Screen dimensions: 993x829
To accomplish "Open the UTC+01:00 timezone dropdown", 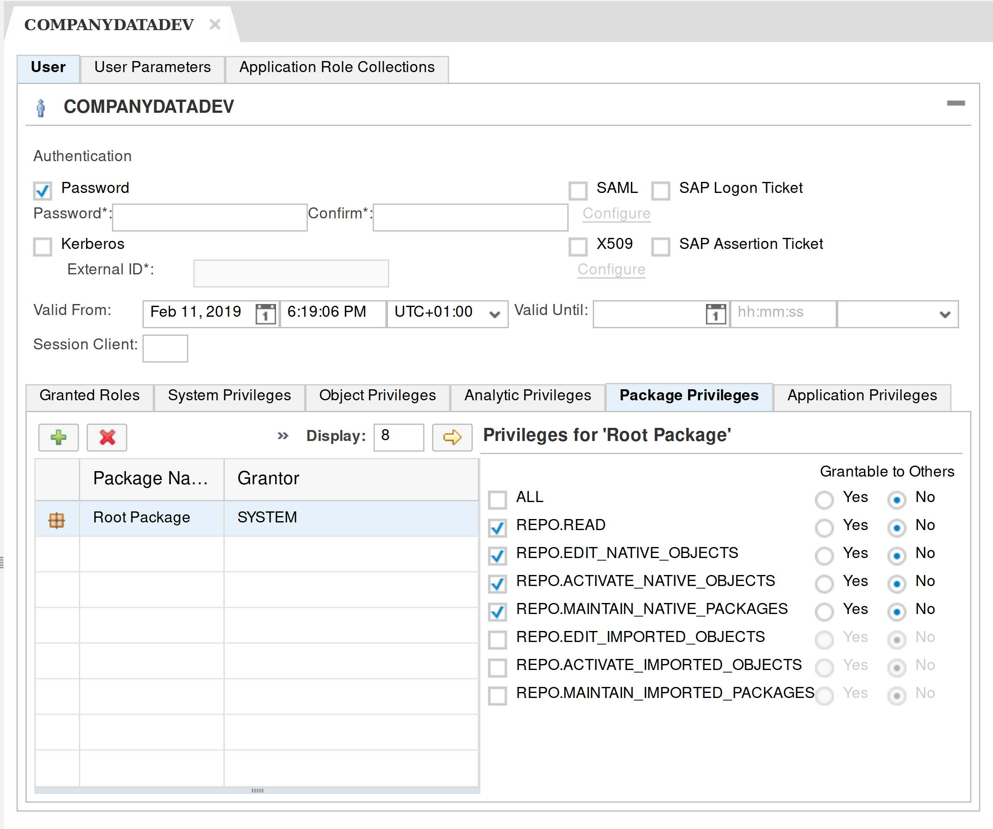I will pos(495,314).
